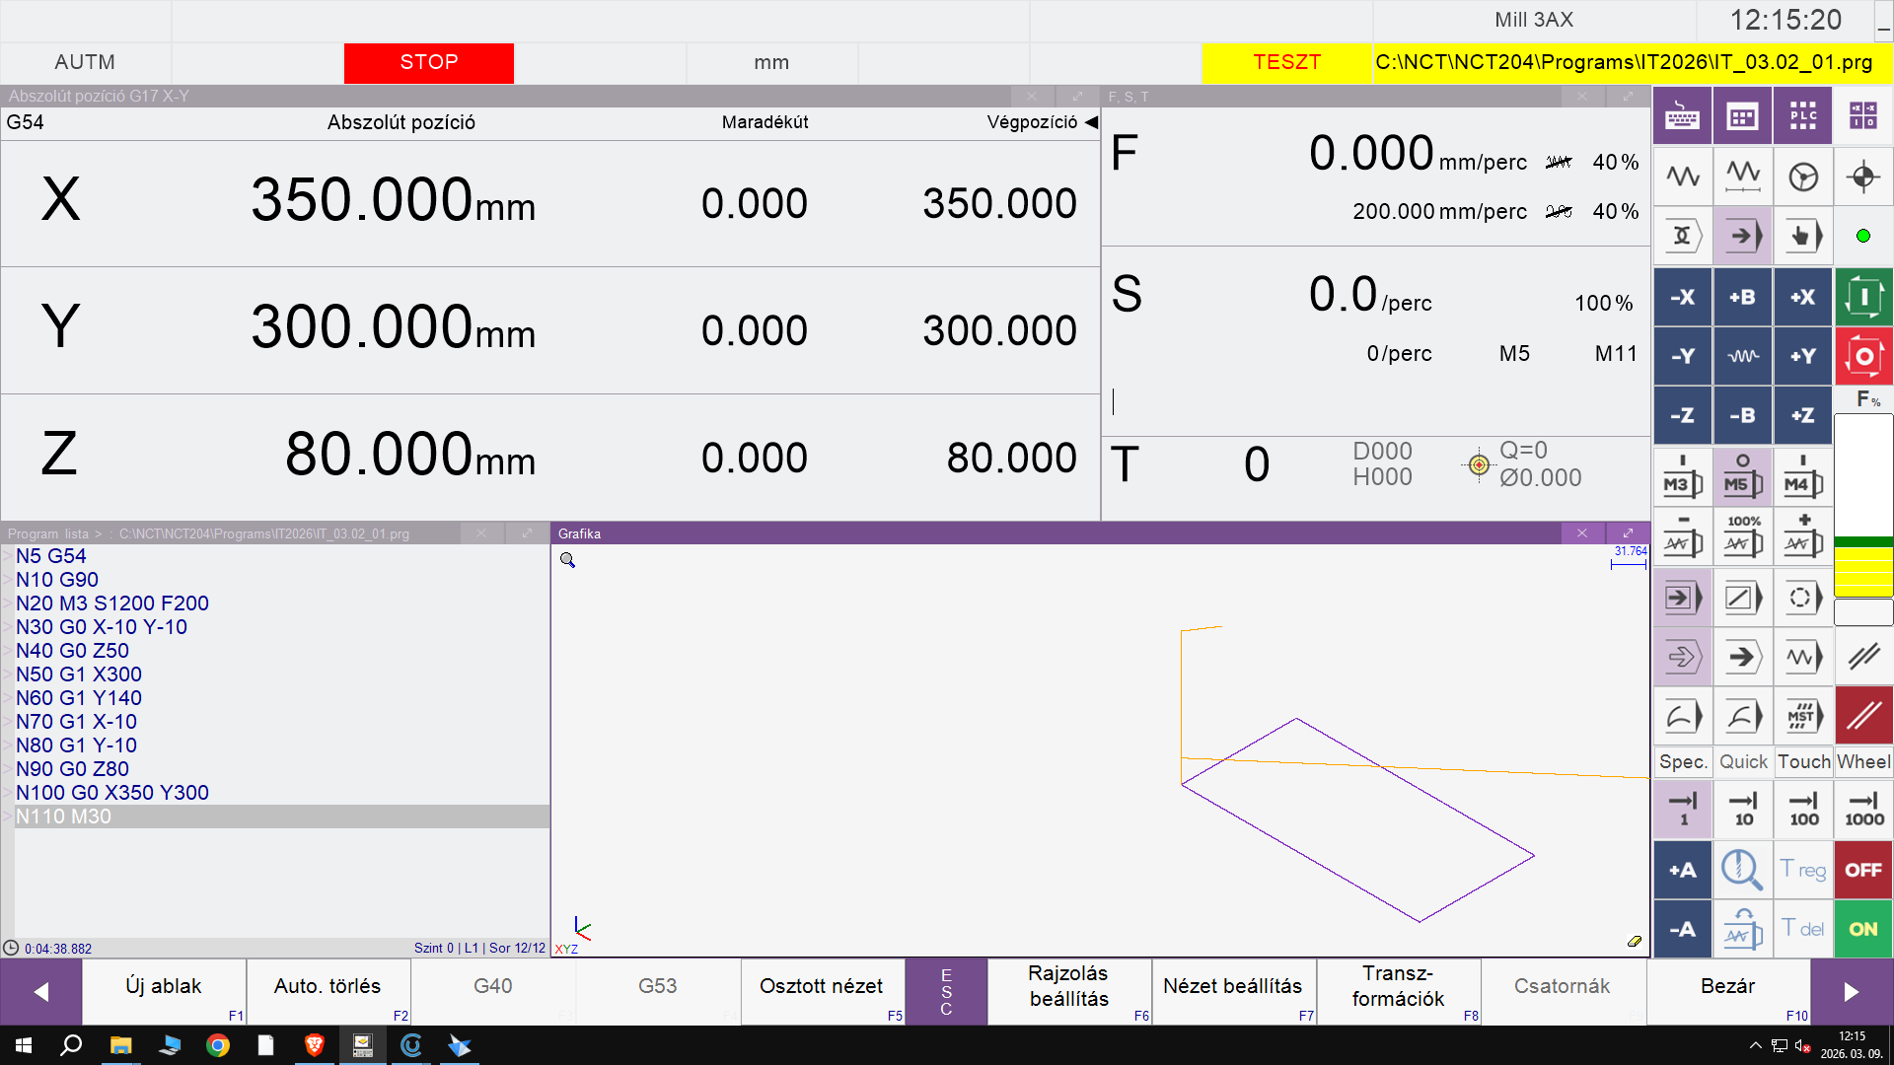Select the reference point crosshair icon
The image size is (1894, 1065).
[1863, 177]
